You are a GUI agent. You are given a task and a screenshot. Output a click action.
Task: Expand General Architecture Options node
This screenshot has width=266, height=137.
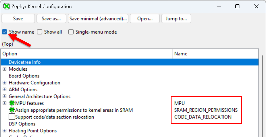pyautogui.click(x=5, y=96)
